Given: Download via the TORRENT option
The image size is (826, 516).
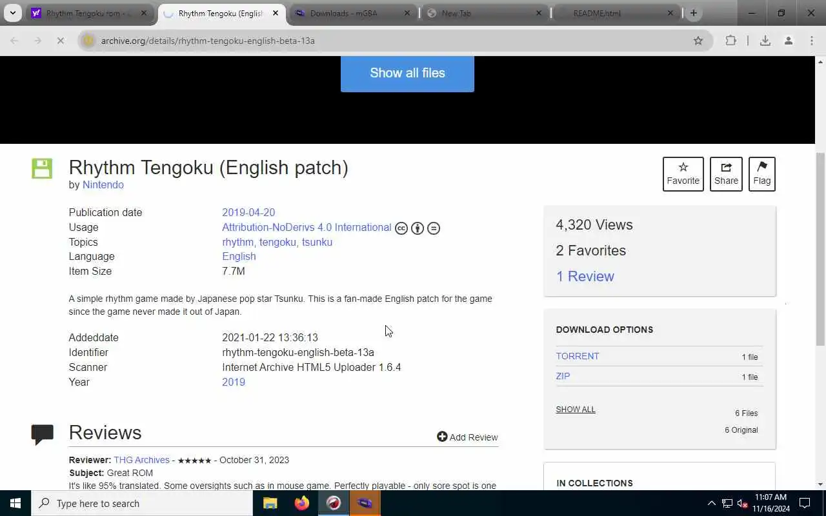Looking at the screenshot, I should tap(578, 356).
